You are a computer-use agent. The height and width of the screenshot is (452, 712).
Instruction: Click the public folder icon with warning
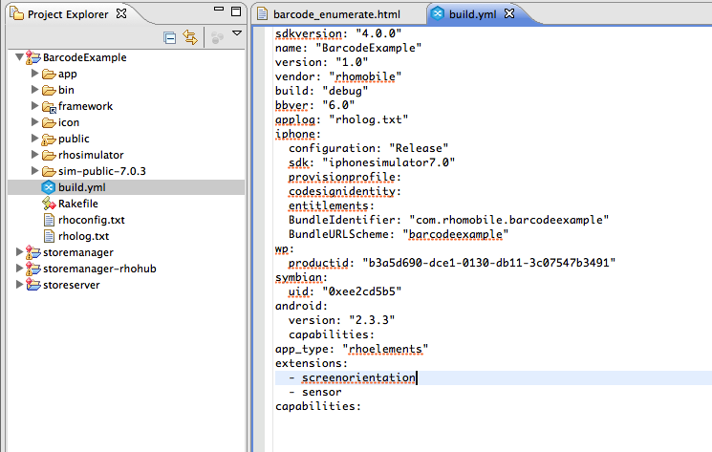49,139
